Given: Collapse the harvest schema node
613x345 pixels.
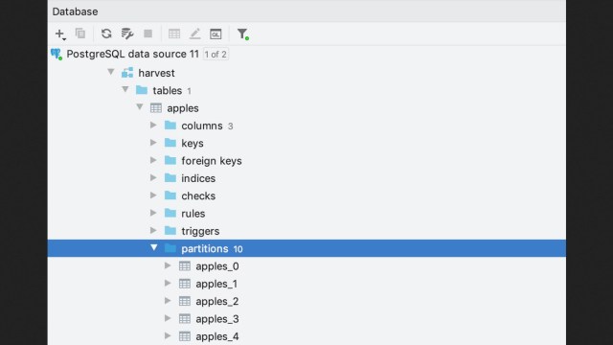Looking at the screenshot, I should [111, 72].
